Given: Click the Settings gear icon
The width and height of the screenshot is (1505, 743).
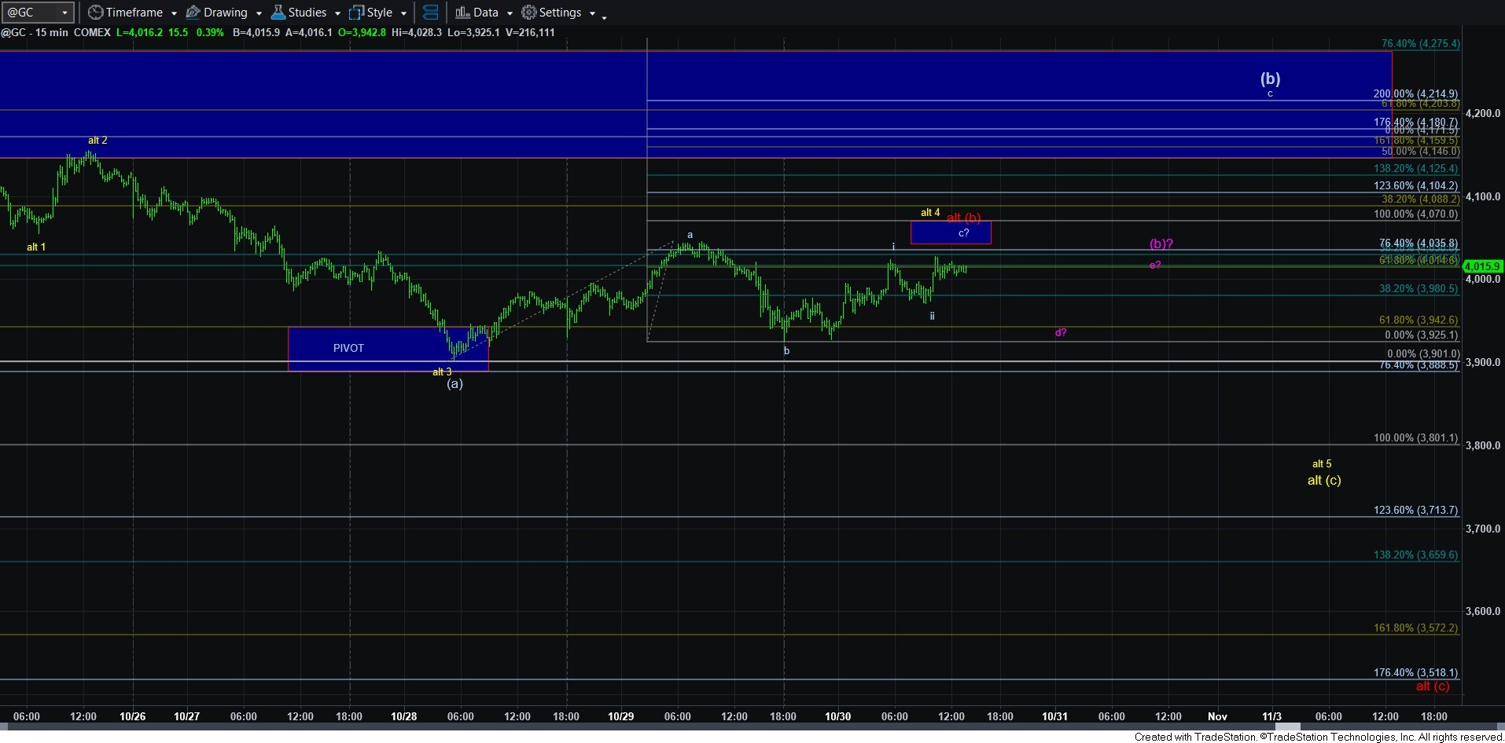Looking at the screenshot, I should [529, 13].
